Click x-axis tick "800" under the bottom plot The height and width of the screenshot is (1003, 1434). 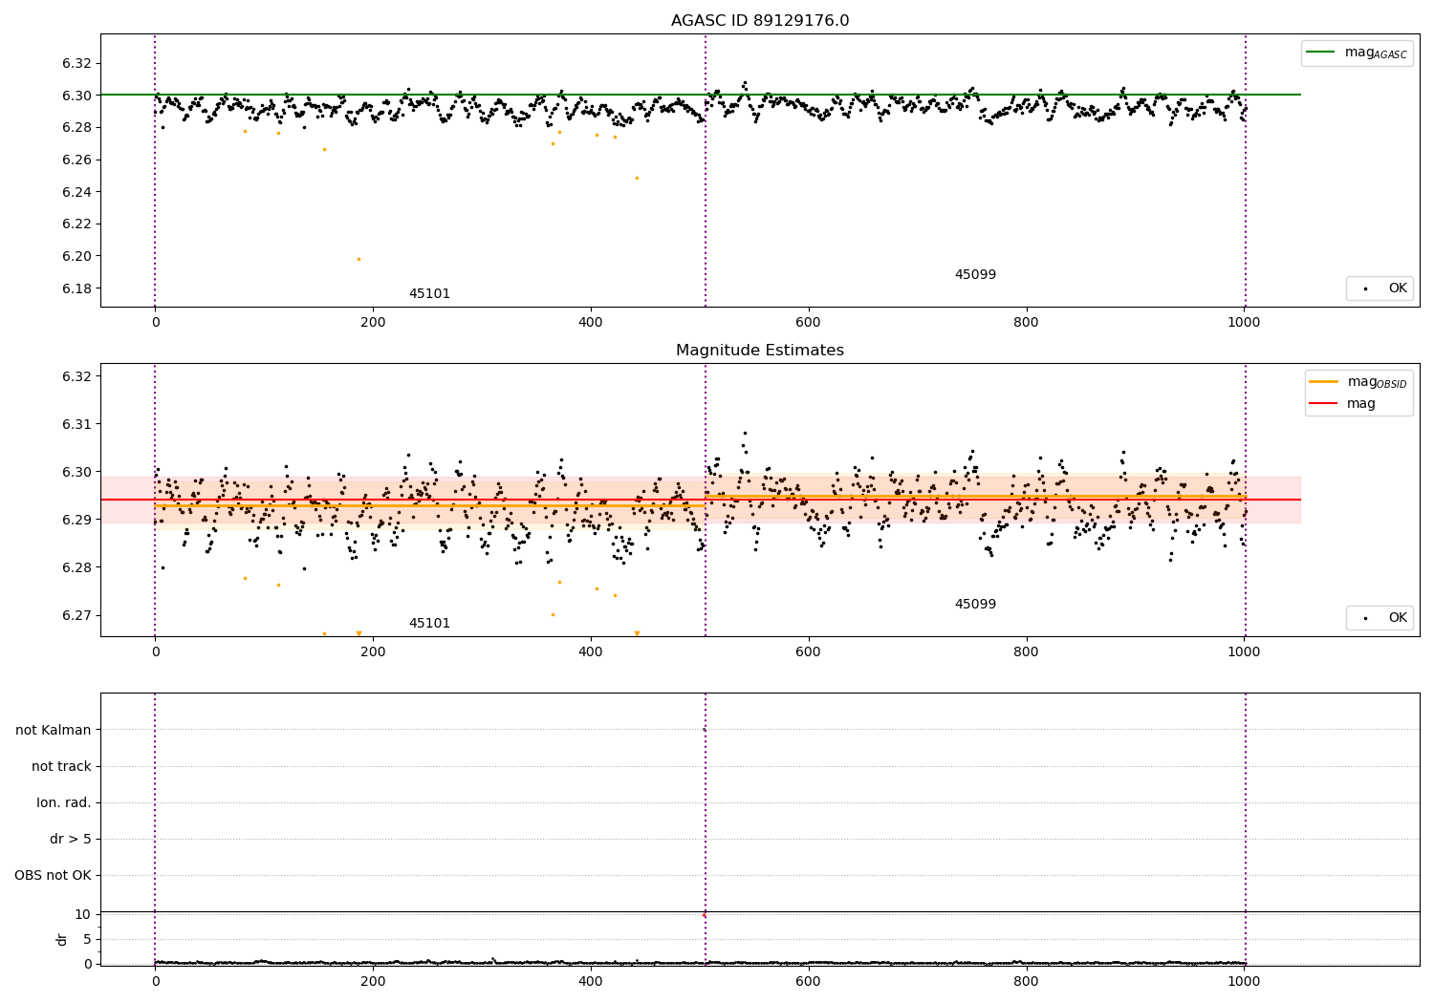tap(1027, 981)
